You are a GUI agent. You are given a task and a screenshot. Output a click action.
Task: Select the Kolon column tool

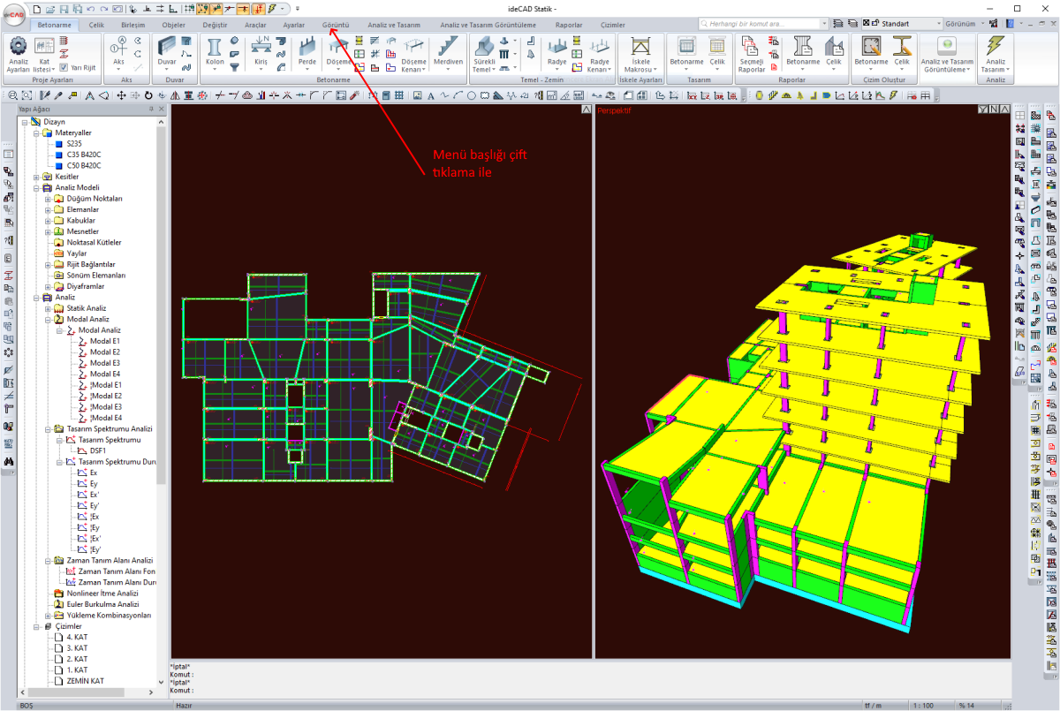[214, 50]
